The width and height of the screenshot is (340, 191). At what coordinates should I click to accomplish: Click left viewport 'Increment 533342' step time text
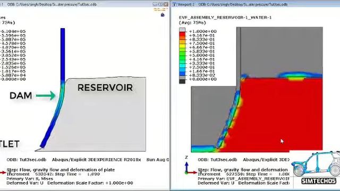[x=53, y=174]
